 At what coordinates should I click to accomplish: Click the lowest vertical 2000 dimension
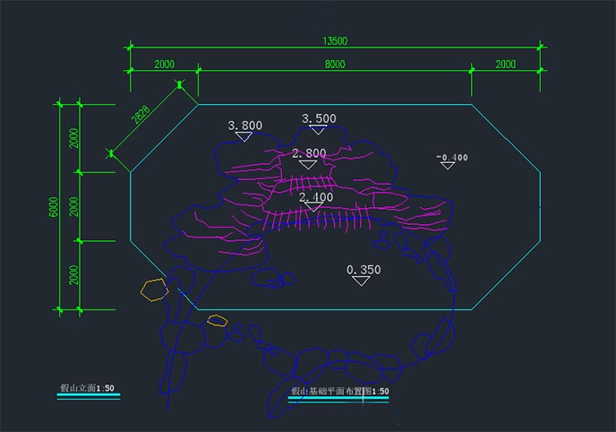(75, 275)
